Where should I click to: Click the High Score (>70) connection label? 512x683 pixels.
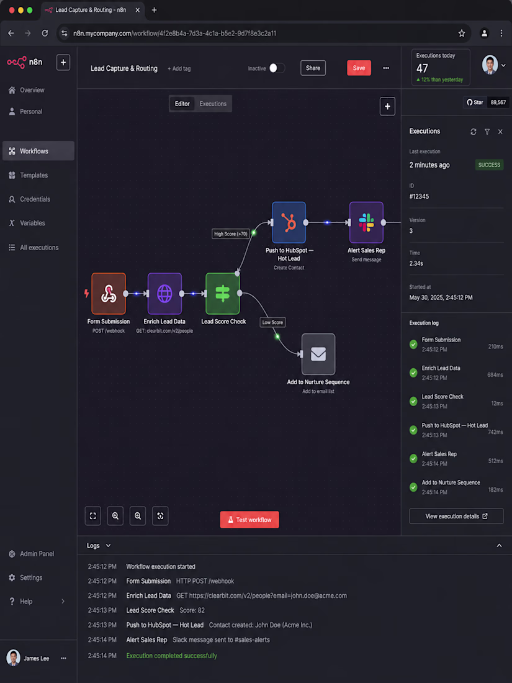tap(231, 234)
